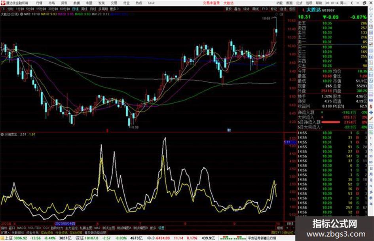Image resolution: width=374 pixels, height=241 pixels.
Task: Click the small square icon at period bar start
Action: point(3,9)
